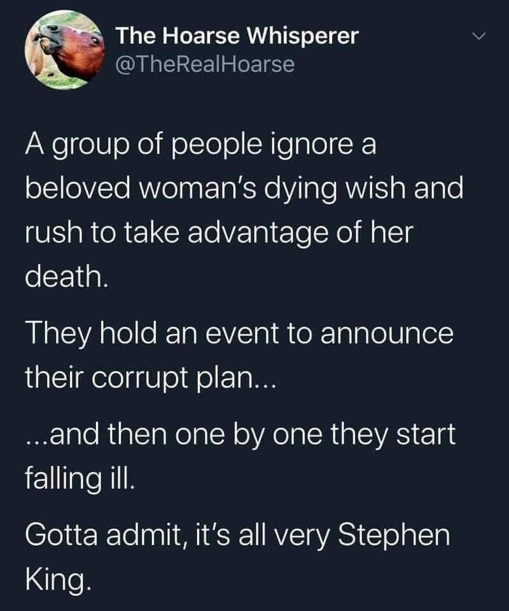Image resolution: width=509 pixels, height=611 pixels.
Task: Click the line 'They hold an event to announce'
Action: (239, 334)
